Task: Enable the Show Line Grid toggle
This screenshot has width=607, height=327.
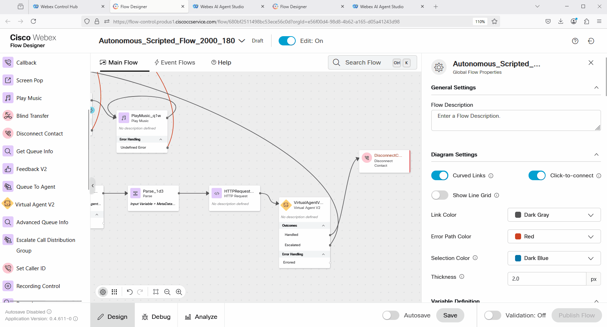Action: pos(439,195)
